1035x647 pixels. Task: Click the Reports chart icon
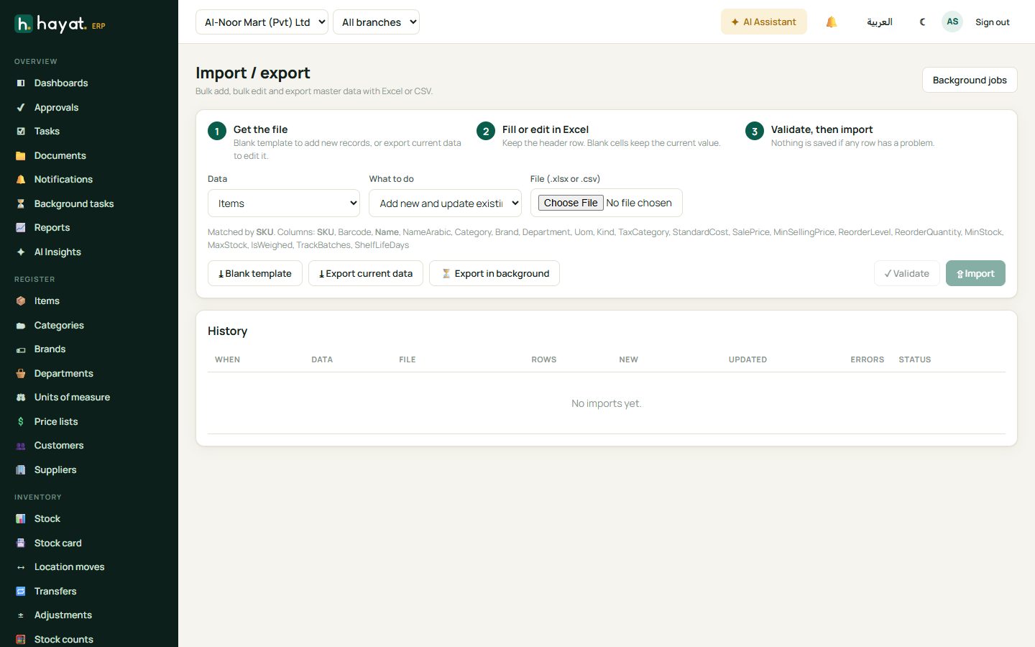coord(21,228)
